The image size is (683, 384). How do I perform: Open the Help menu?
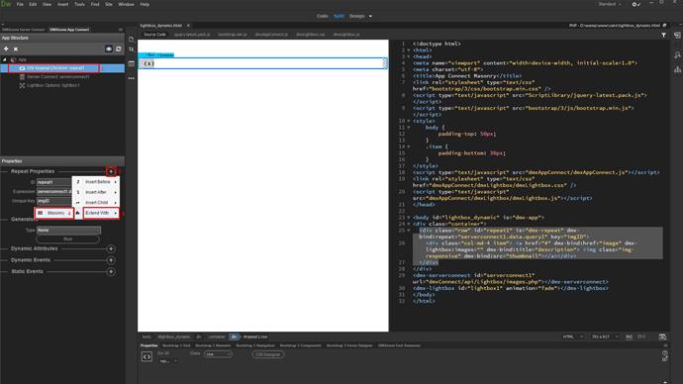point(145,4)
